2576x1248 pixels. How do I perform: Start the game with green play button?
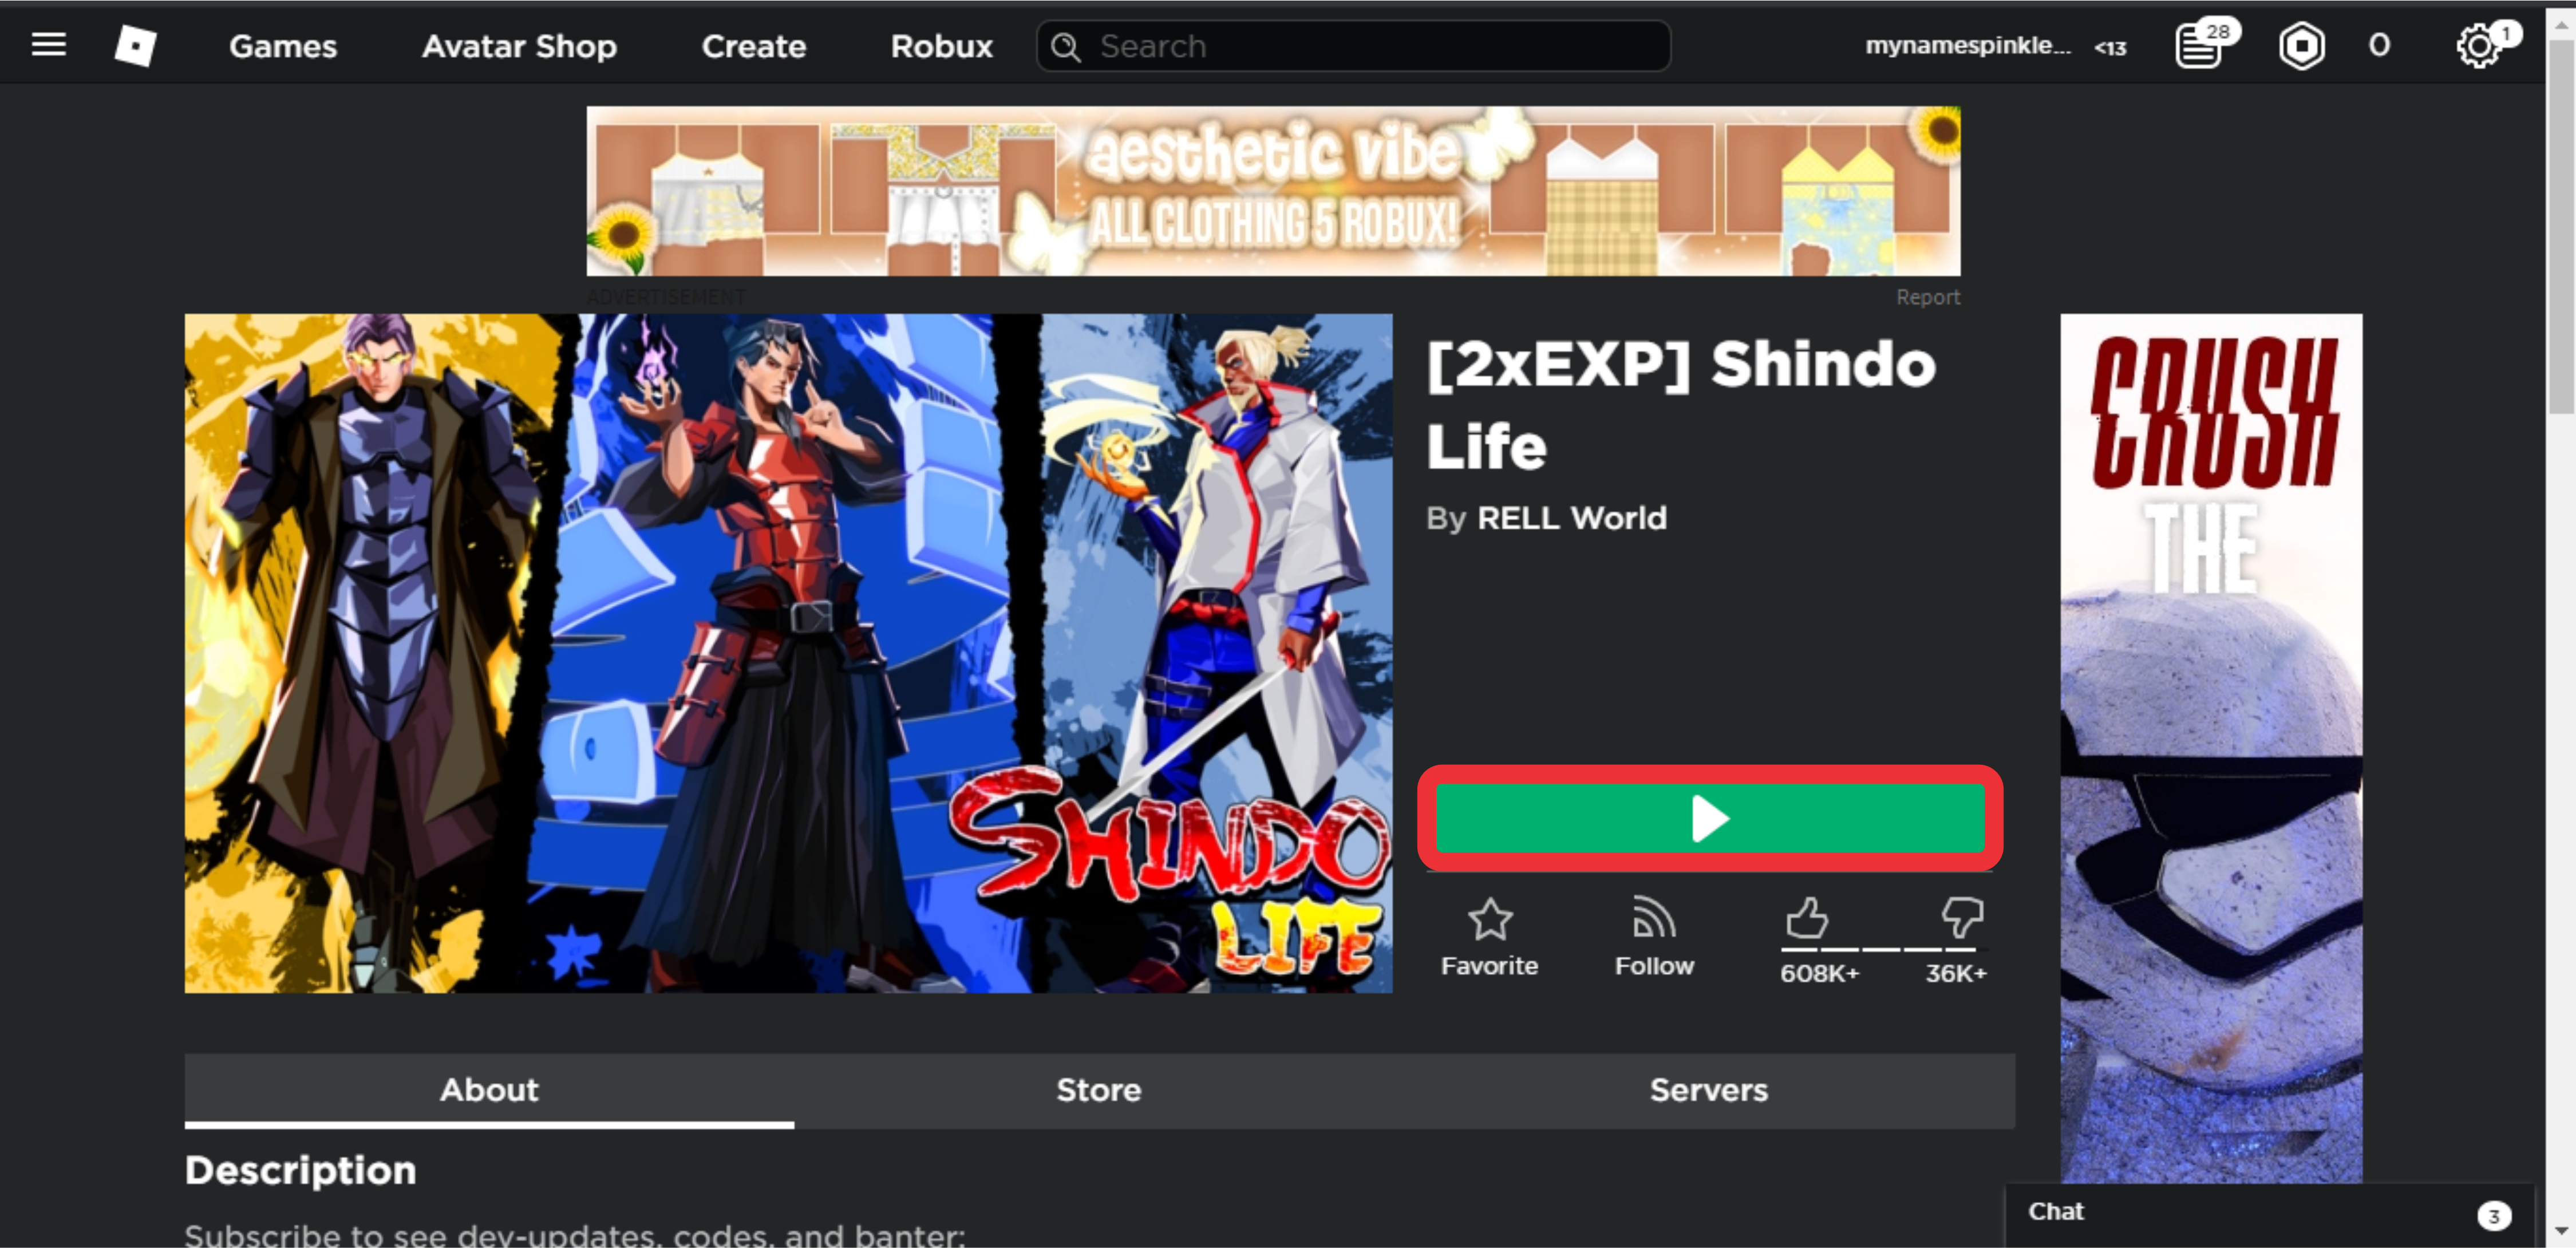pos(1709,818)
